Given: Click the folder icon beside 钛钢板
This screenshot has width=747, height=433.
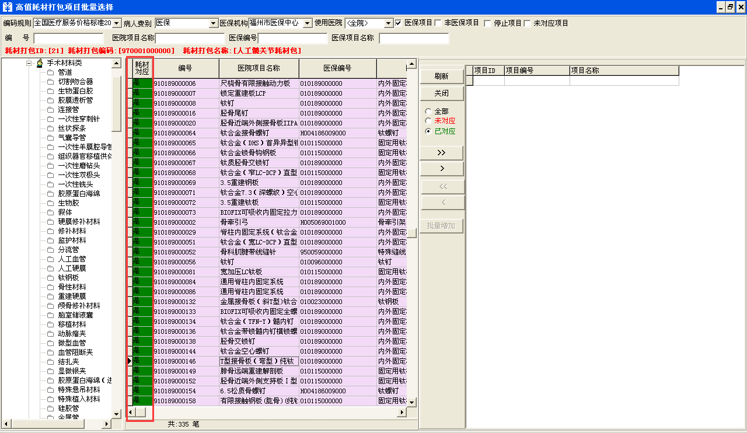Looking at the screenshot, I should pyautogui.click(x=50, y=278).
